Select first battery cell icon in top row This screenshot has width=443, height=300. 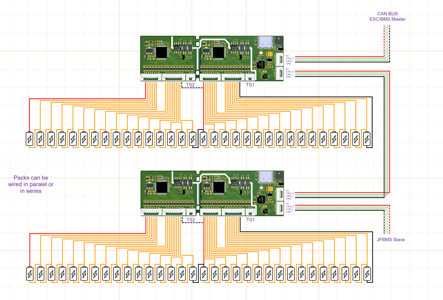click(x=29, y=139)
